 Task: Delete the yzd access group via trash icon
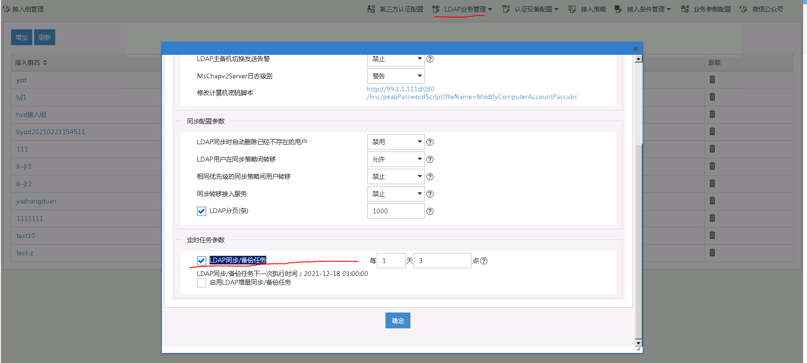[712, 80]
